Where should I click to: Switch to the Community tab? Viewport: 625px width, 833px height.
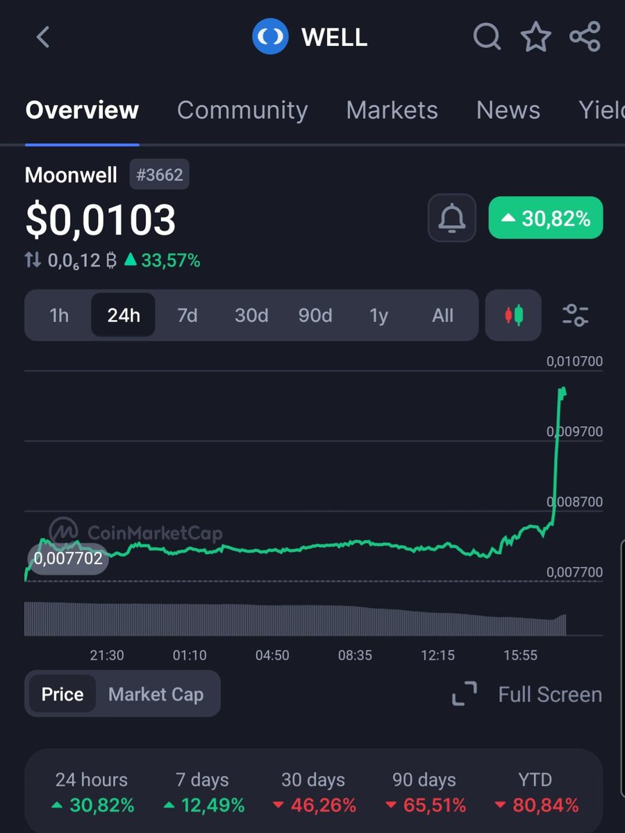[x=242, y=110]
